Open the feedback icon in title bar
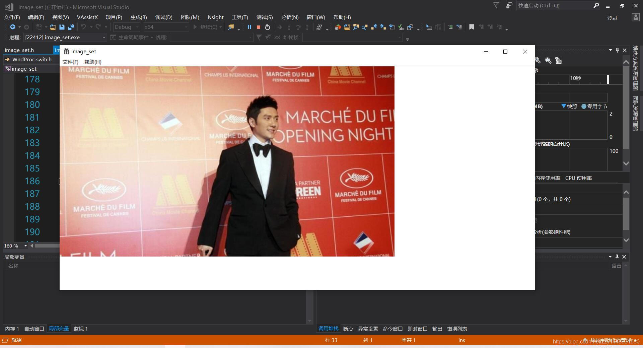 tap(509, 5)
